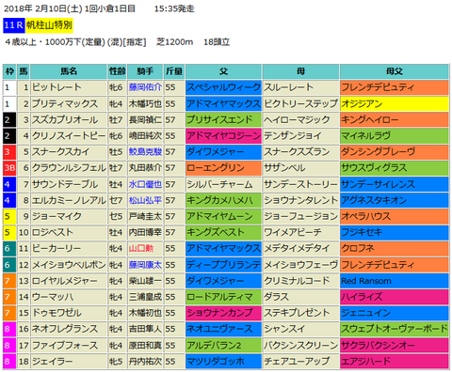The width and height of the screenshot is (452, 372).
Task: Select horse name ジョーマイク
Action: click(x=56, y=216)
